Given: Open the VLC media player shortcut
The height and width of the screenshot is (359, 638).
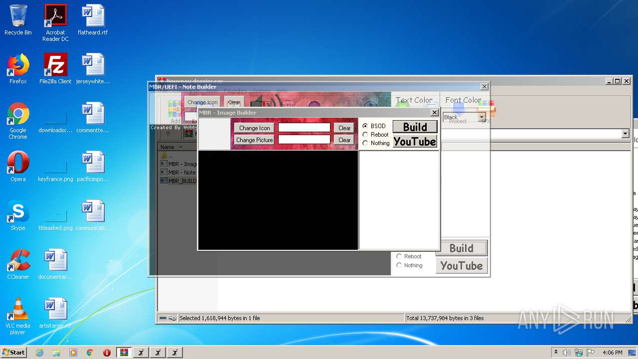Looking at the screenshot, I should pyautogui.click(x=18, y=316).
